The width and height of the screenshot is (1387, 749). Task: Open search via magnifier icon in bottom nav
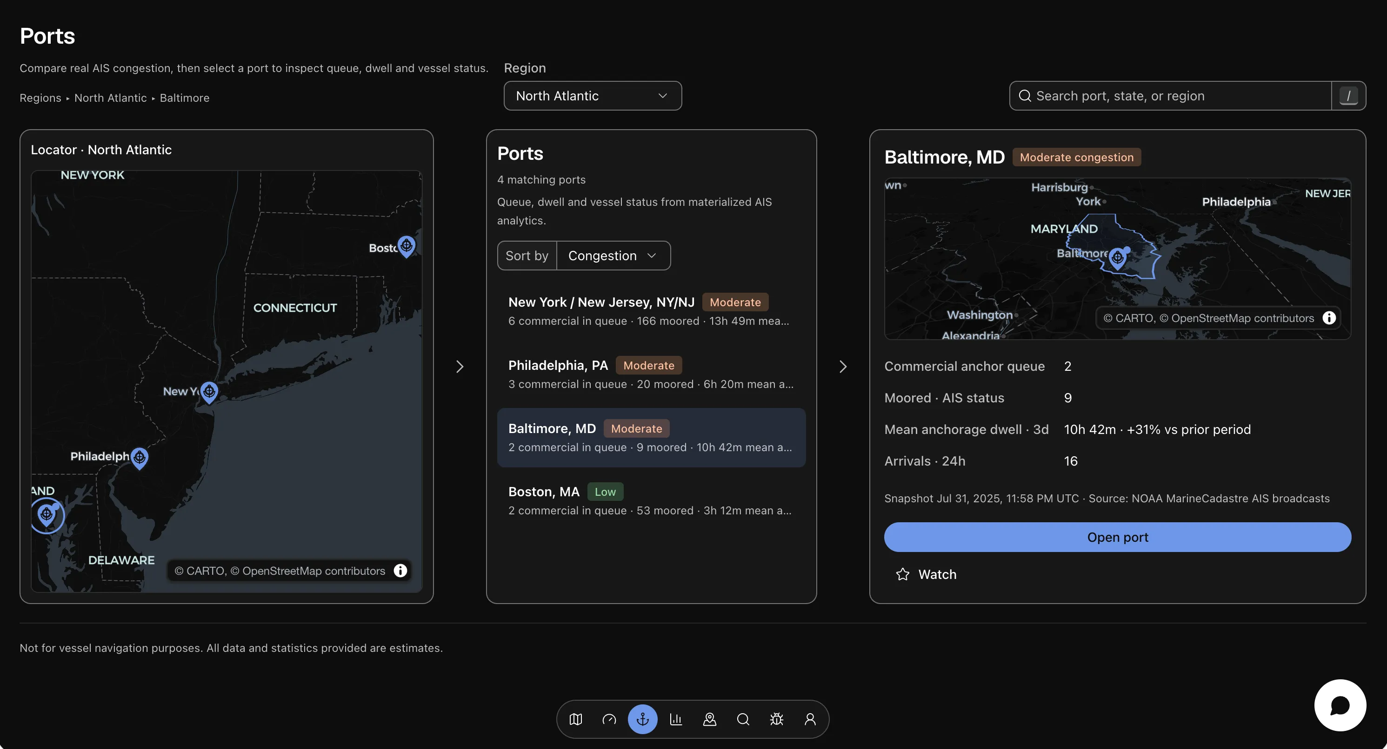click(743, 719)
